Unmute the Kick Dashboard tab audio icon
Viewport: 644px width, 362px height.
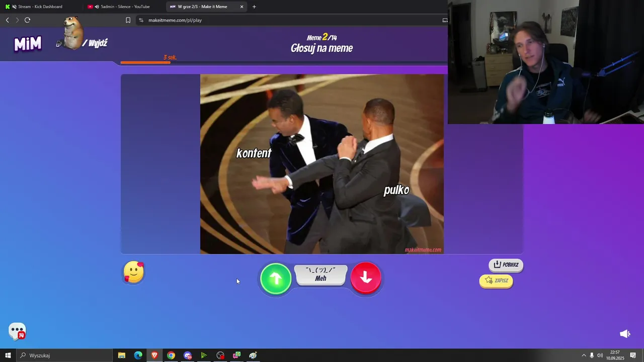[x=14, y=7]
